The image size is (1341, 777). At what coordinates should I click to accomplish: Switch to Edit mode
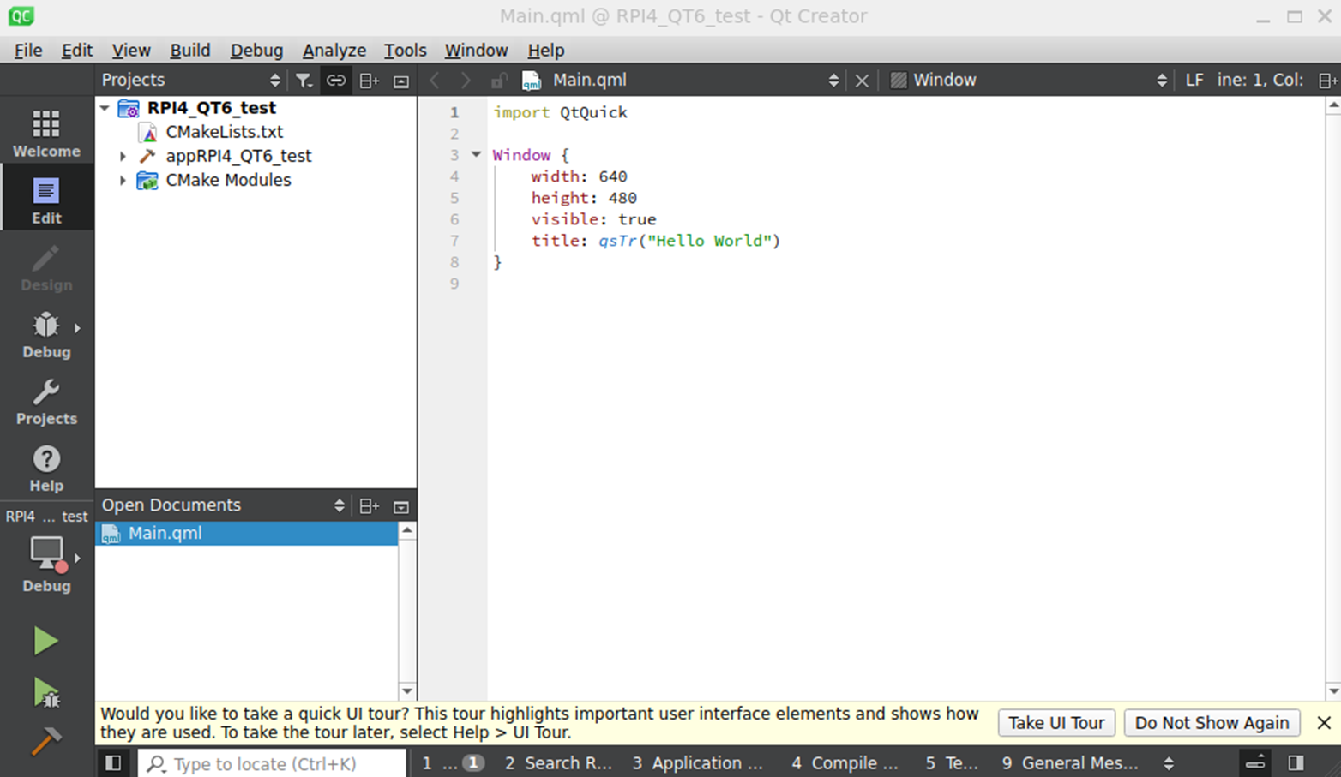46,200
